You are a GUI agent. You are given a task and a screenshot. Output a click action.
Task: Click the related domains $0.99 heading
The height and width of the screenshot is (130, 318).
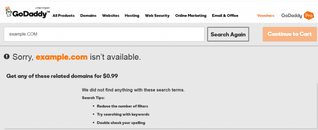(x=62, y=76)
